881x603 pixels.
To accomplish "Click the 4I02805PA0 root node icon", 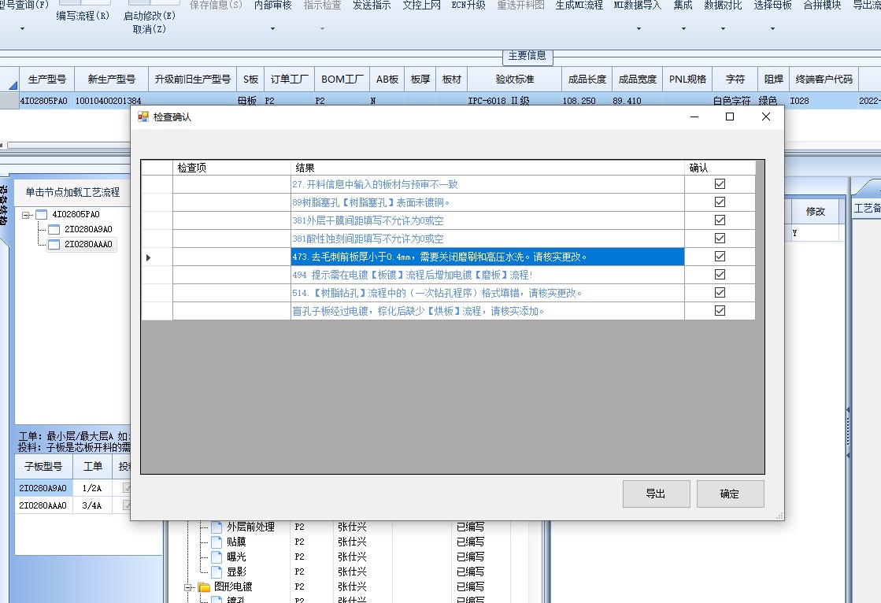I will [42, 214].
